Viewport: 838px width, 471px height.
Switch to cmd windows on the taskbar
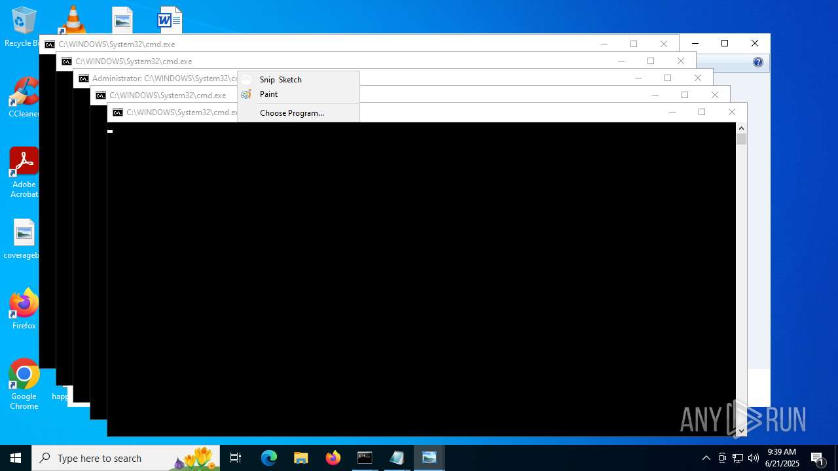(x=365, y=458)
